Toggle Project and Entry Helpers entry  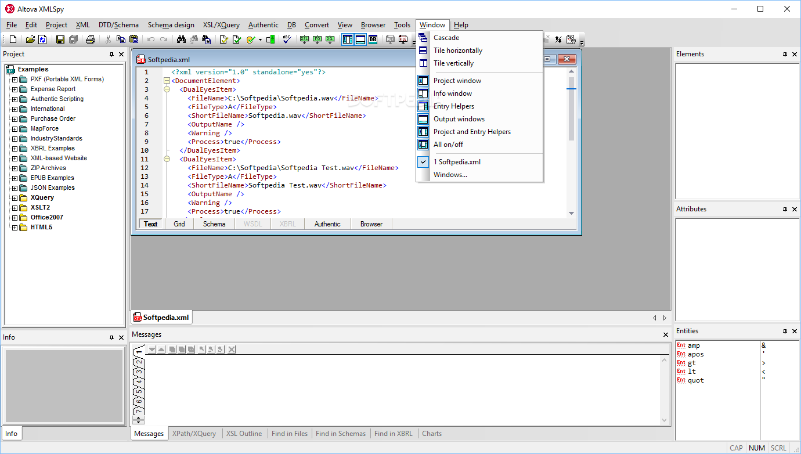(479, 132)
